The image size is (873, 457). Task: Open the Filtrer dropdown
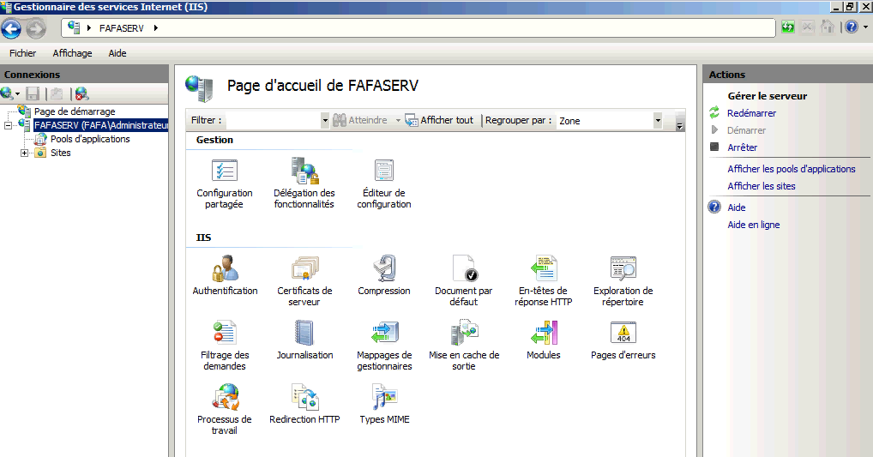coord(325,120)
